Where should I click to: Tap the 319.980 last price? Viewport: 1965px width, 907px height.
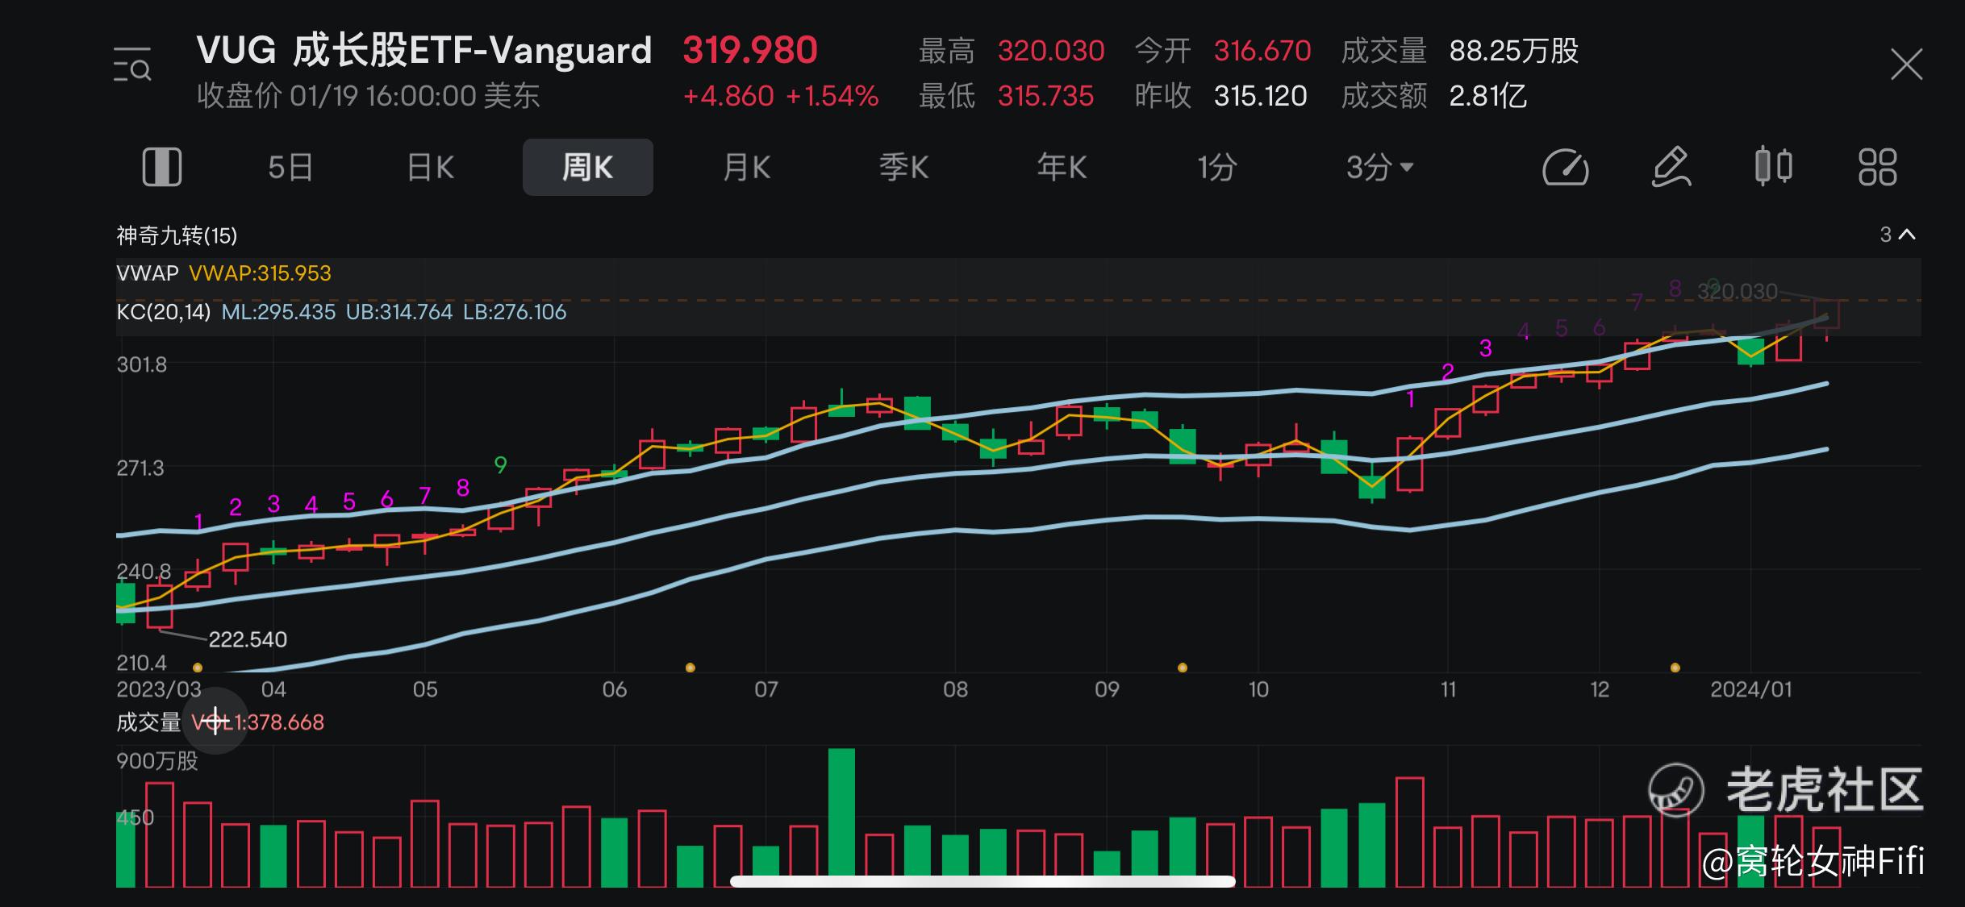pos(750,50)
